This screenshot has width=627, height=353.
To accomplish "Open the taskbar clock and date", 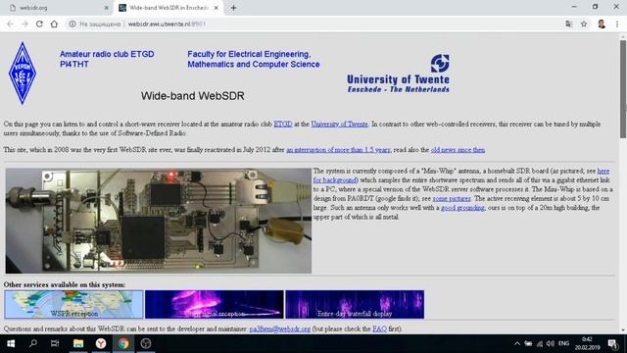I will coord(588,343).
